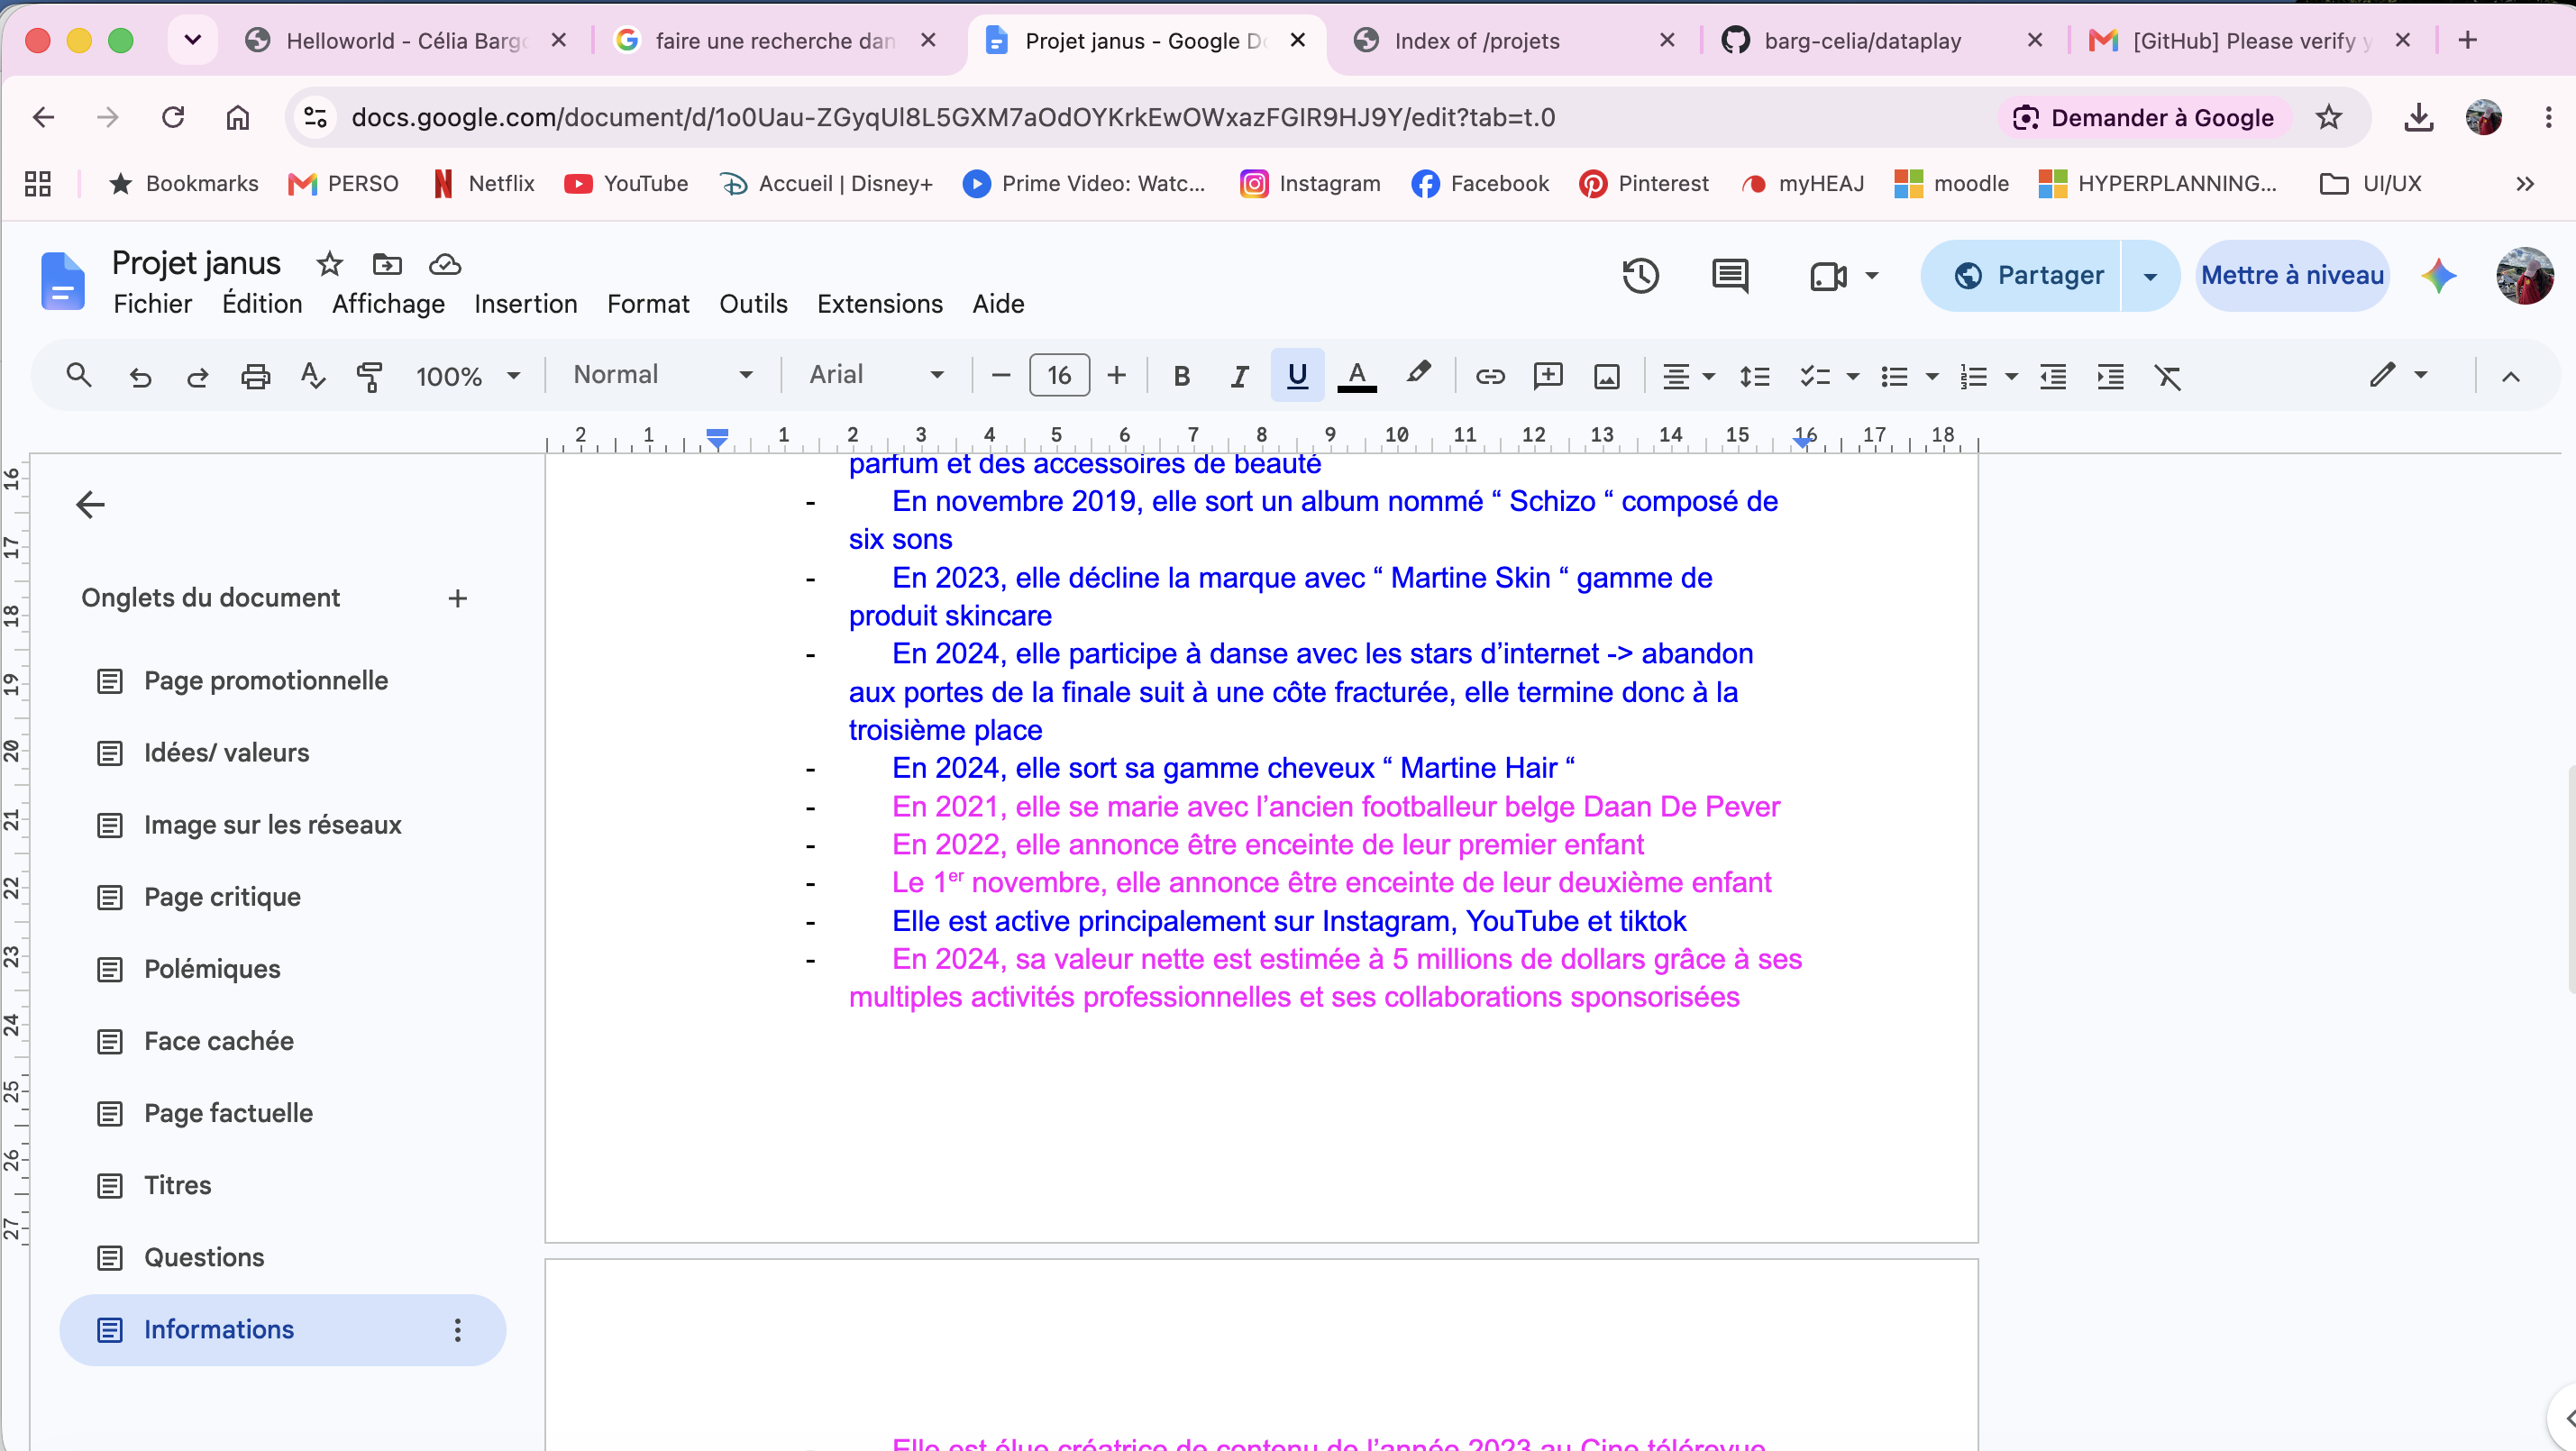The image size is (2576, 1451).
Task: Undo the last action
Action: pos(140,376)
